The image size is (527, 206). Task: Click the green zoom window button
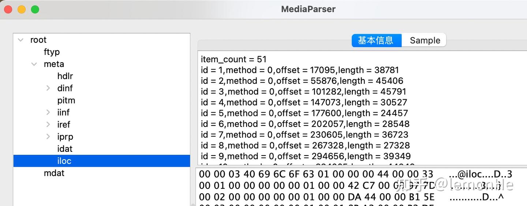[x=35, y=10]
